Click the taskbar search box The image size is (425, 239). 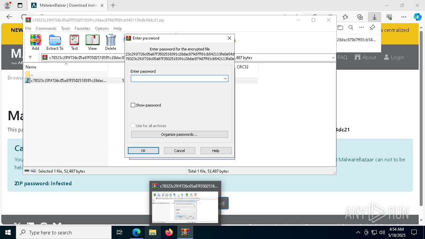click(64, 232)
